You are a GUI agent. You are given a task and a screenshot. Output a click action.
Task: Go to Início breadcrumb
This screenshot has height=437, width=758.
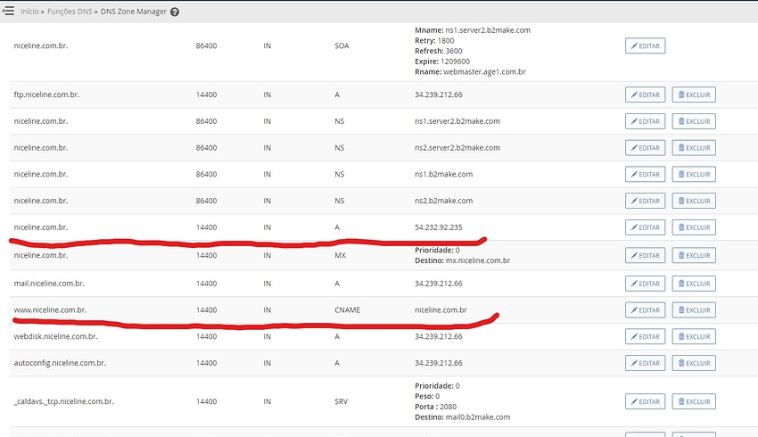29,12
